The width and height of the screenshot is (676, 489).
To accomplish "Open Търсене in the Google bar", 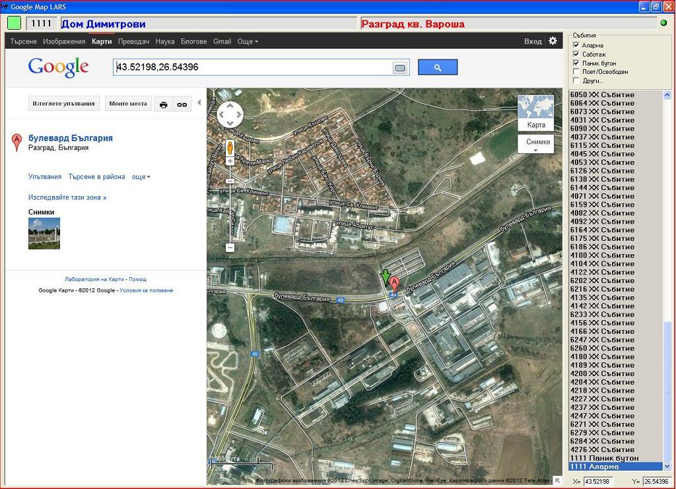I will (x=23, y=42).
